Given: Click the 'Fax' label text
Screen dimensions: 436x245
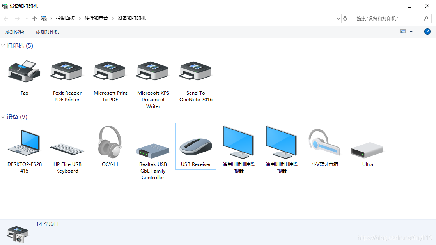Looking at the screenshot, I should pyautogui.click(x=25, y=93).
